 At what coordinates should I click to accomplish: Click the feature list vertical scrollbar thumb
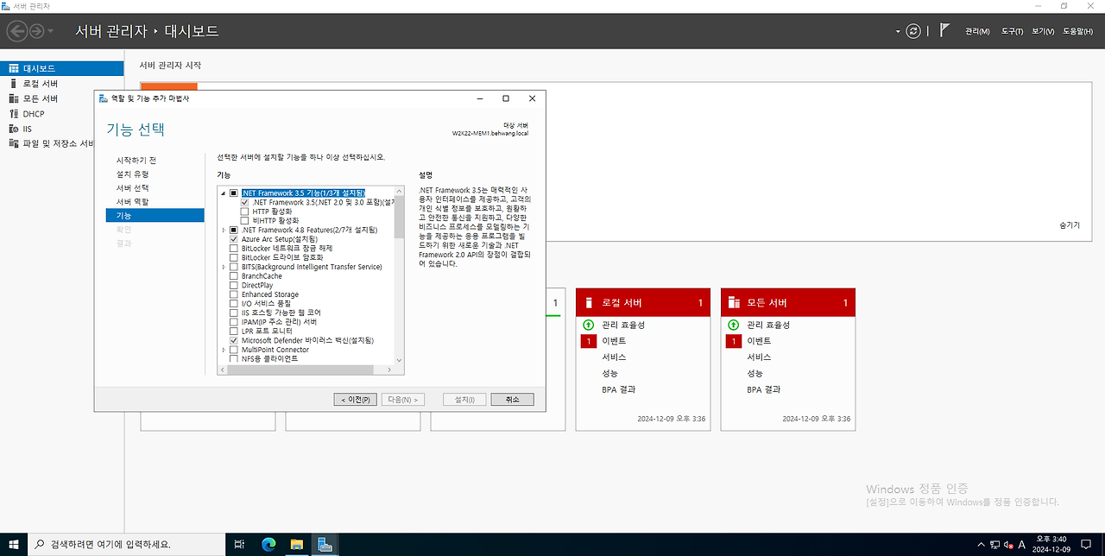(399, 216)
